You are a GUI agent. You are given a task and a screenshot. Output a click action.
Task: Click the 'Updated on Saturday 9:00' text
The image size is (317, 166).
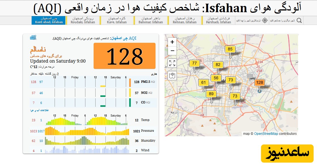pyautogui.click(x=58, y=61)
